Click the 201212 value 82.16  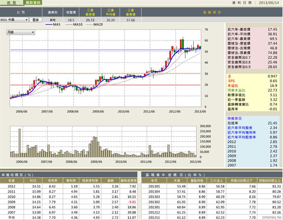tap(277, 212)
